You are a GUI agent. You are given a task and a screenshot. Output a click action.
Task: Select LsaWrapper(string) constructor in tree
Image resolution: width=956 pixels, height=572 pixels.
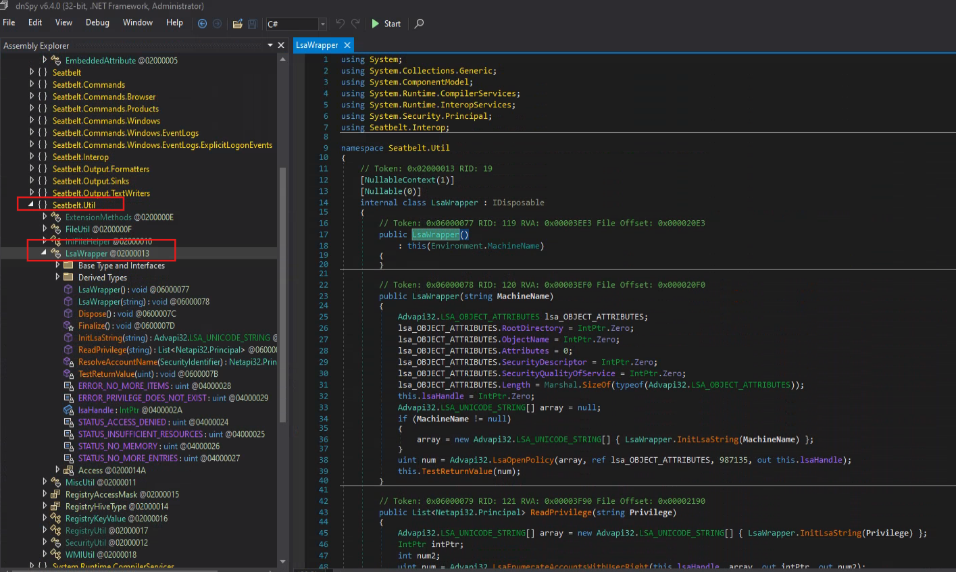tap(144, 301)
